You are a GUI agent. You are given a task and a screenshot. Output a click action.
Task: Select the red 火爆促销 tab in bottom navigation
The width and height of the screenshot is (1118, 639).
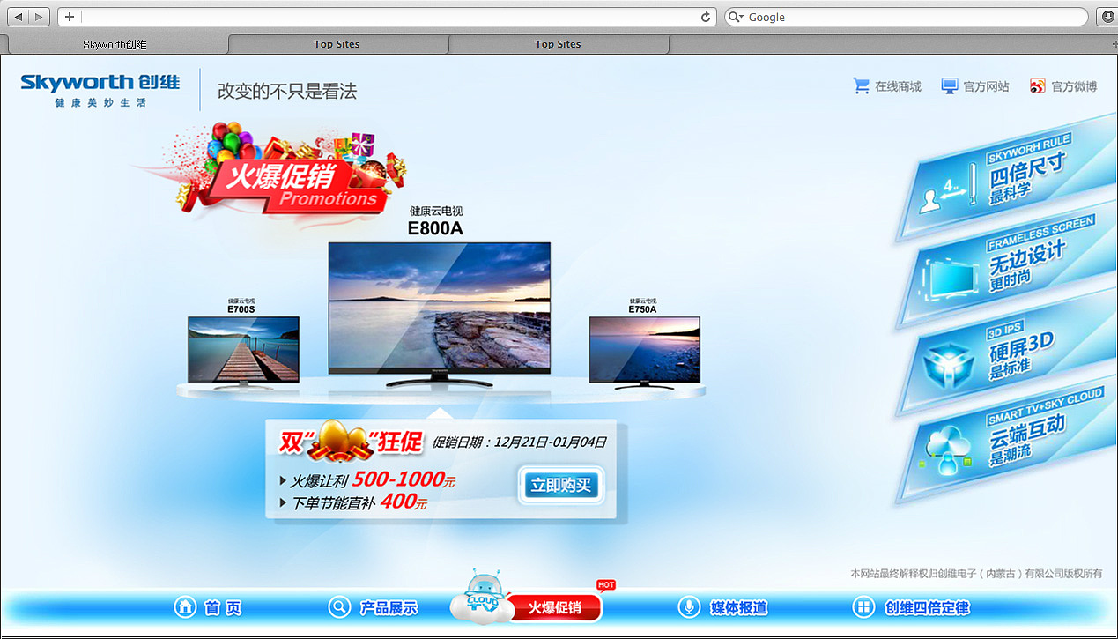pyautogui.click(x=555, y=608)
